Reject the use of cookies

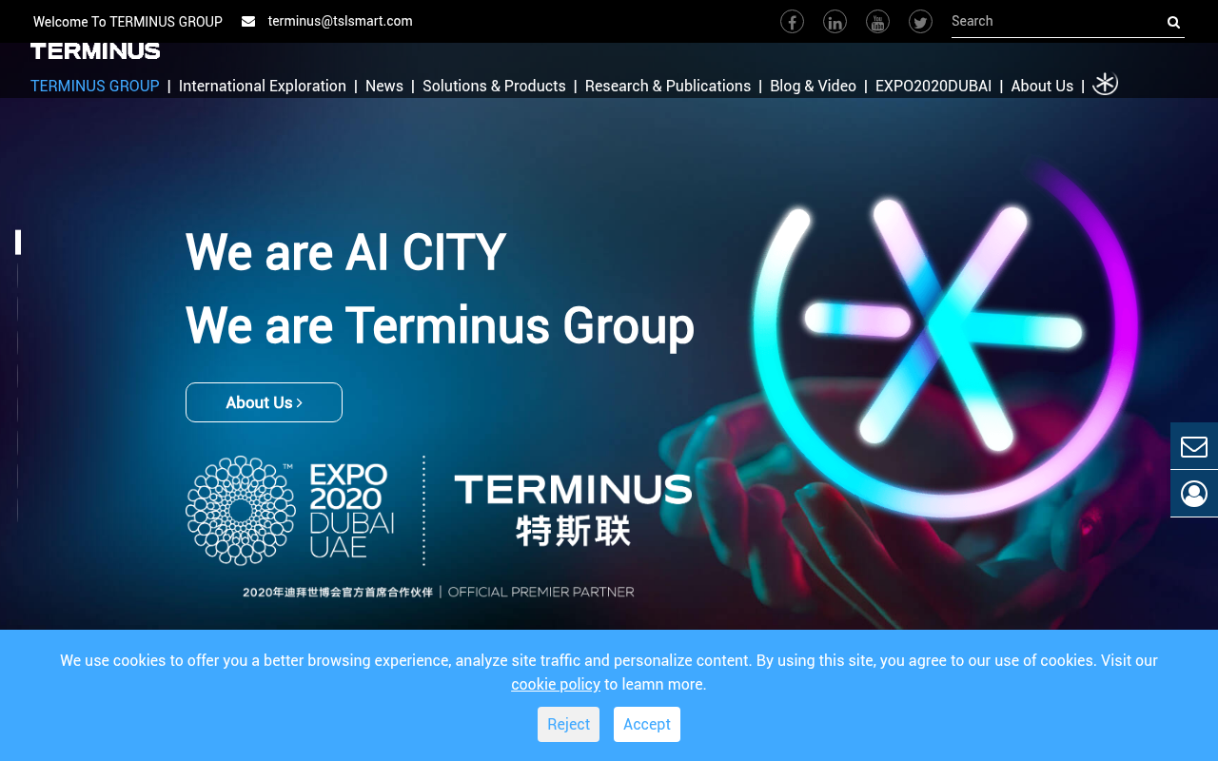click(x=568, y=724)
